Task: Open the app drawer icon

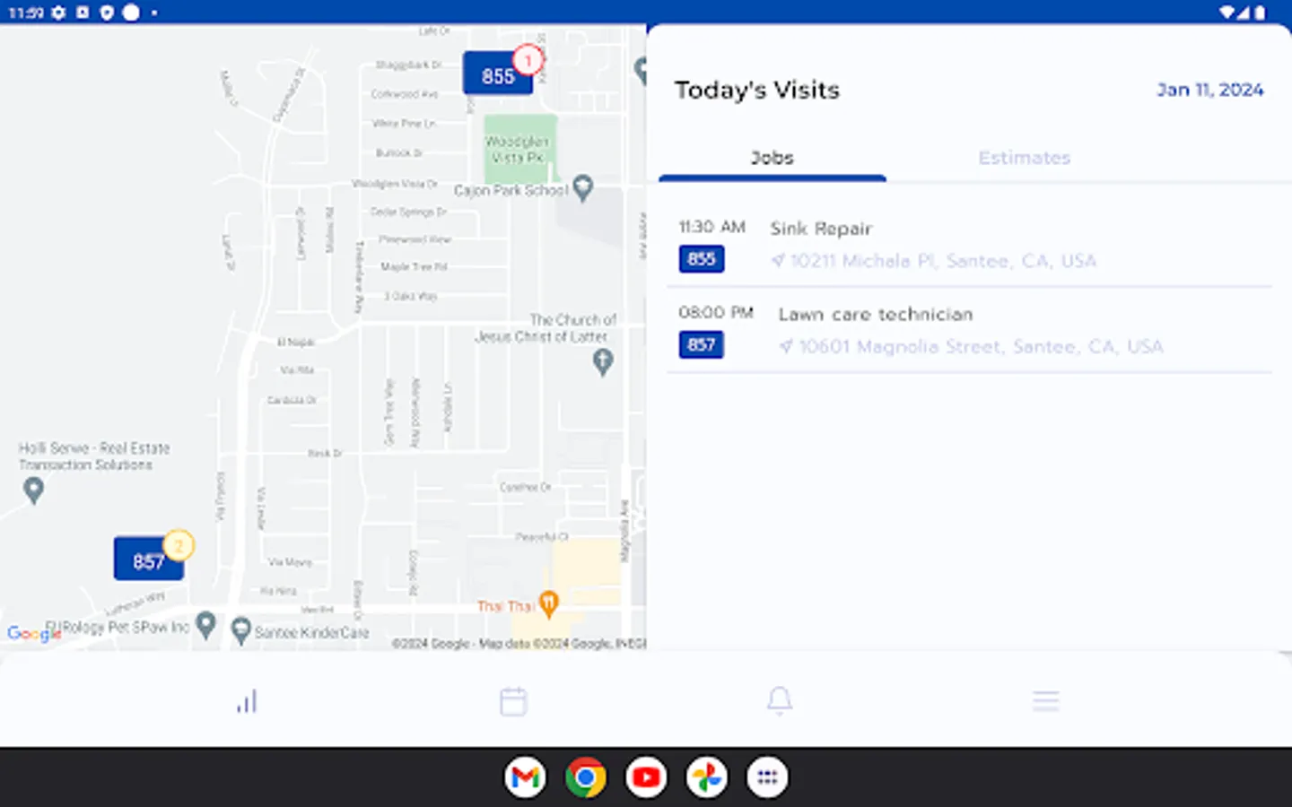Action: [x=766, y=777]
